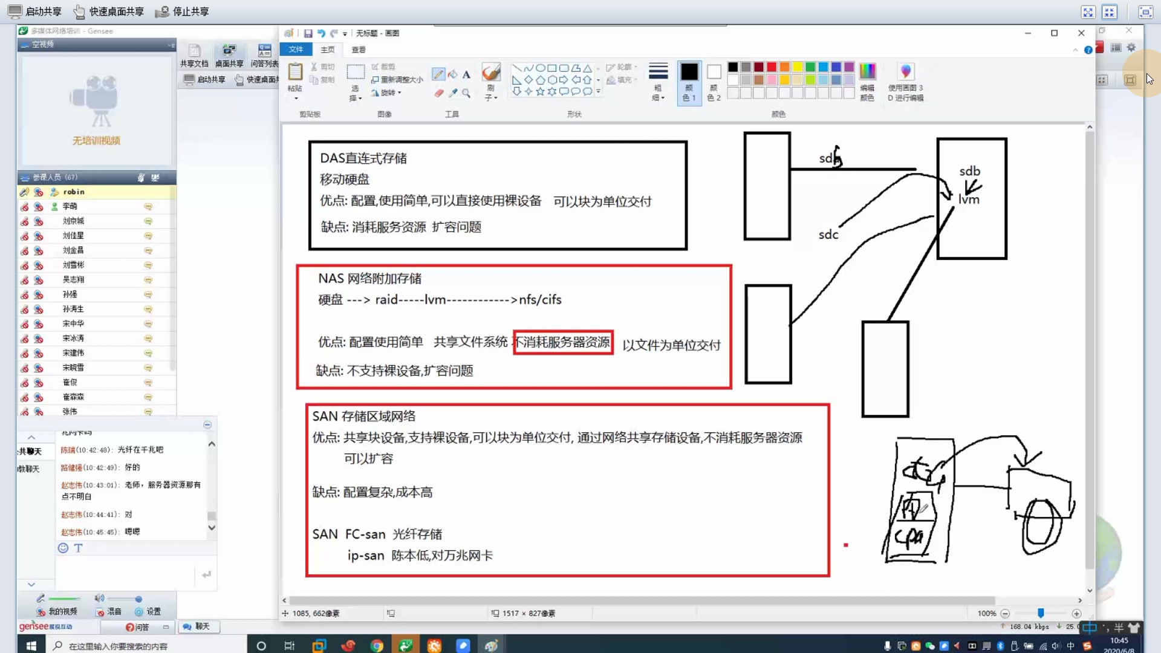Open the 刷子 (Brushes) dropdown
1161x653 pixels.
[x=491, y=85]
